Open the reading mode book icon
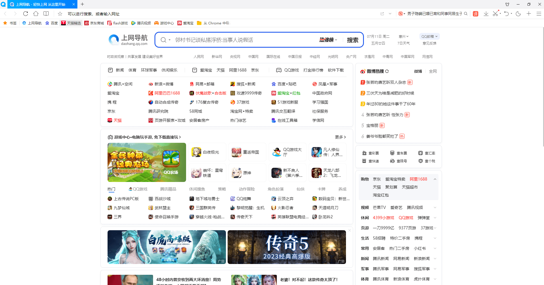544x285 pixels. [46, 14]
